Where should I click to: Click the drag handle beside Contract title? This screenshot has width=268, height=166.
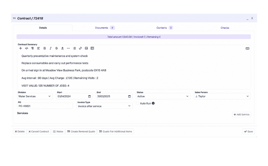click(14, 18)
